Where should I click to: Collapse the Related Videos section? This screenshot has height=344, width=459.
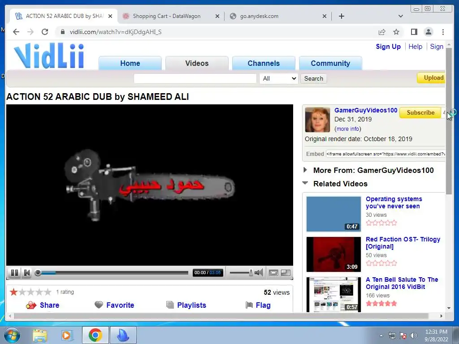pyautogui.click(x=335, y=184)
